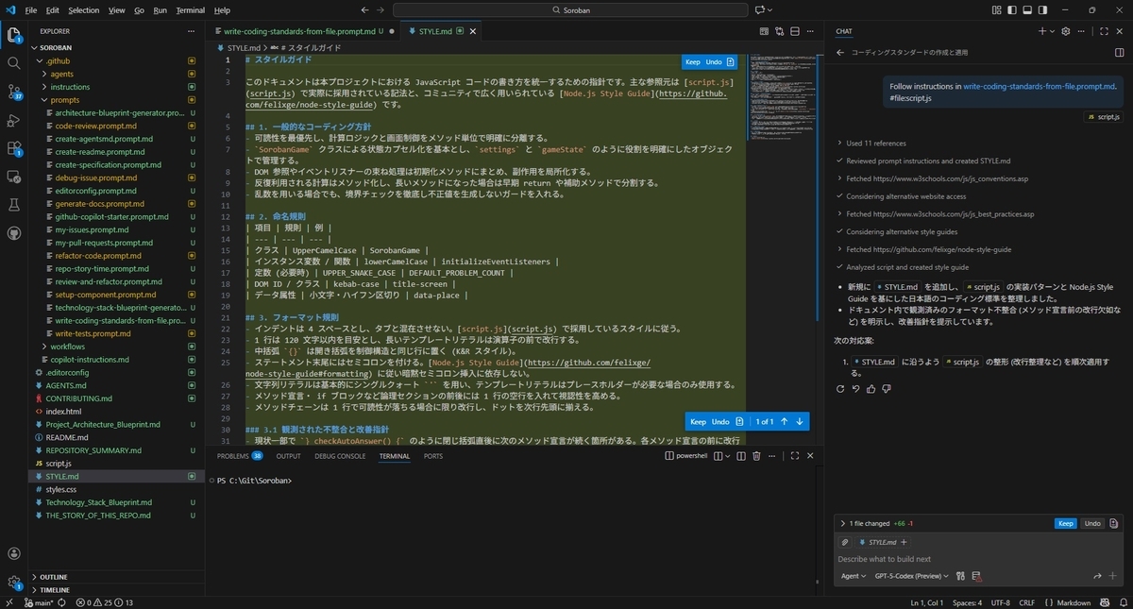
Task: Click the send arrow in chat input
Action: pos(1097,576)
